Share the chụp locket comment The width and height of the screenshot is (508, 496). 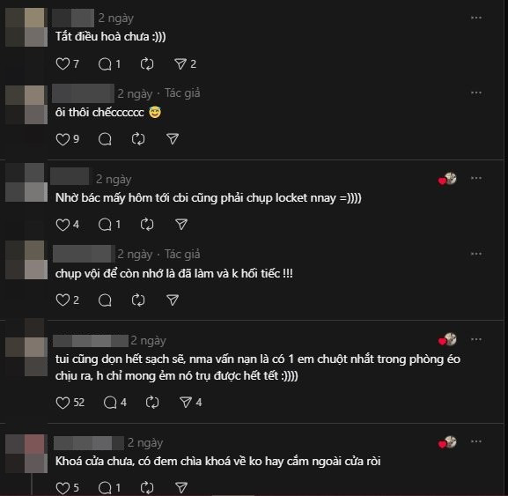[181, 225]
